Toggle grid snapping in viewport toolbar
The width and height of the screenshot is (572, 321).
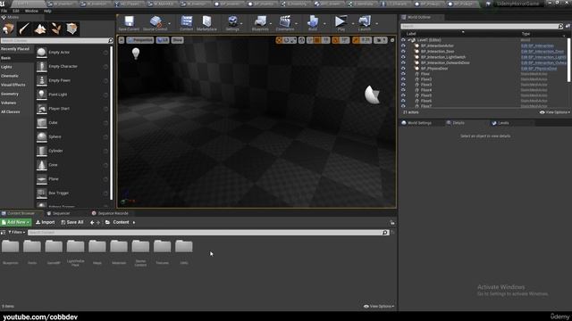point(317,40)
